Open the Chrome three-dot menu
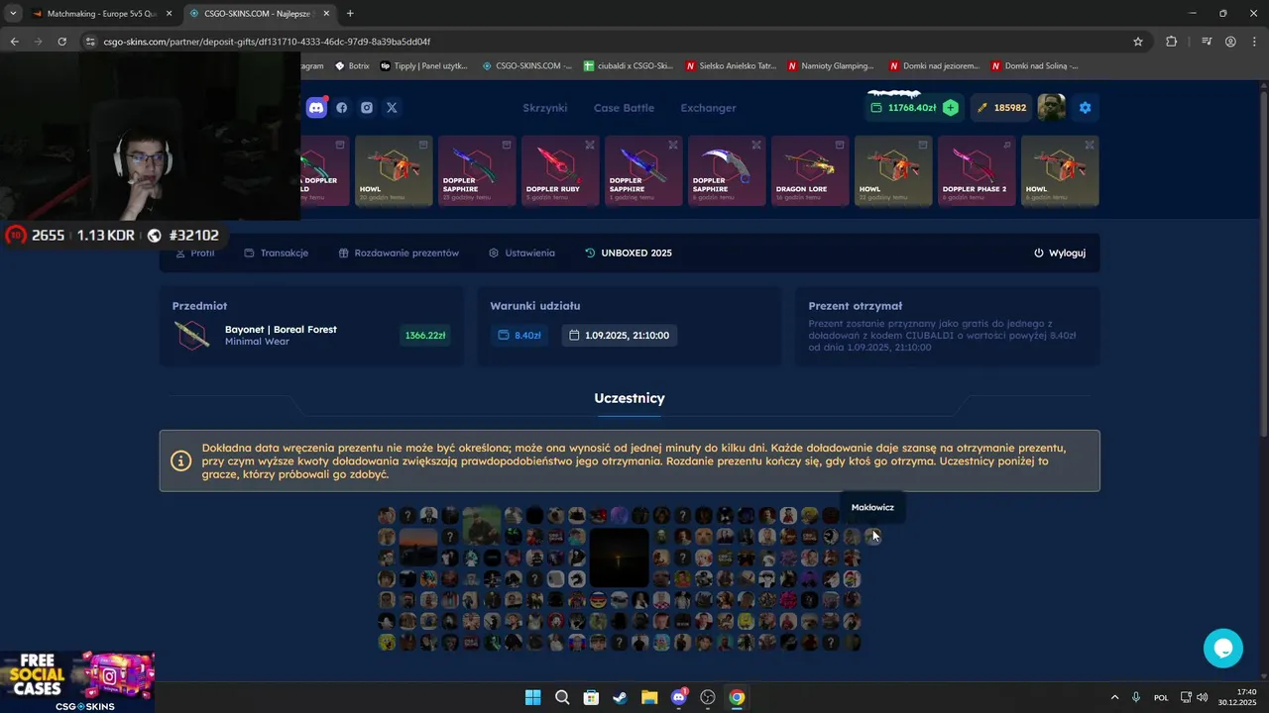Screen dimensions: 1269x713 [1253, 42]
